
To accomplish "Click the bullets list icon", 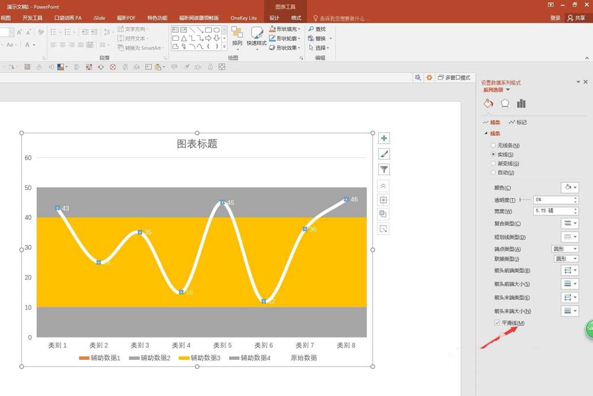I will pyautogui.click(x=53, y=32).
